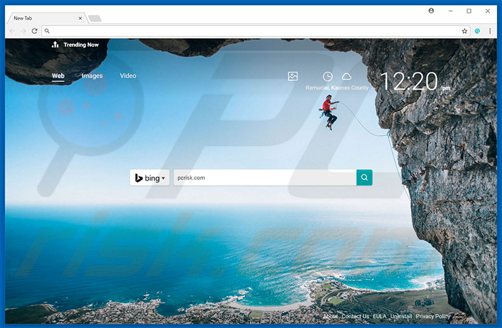Open a new browser tab
The image size is (502, 328).
tap(95, 18)
